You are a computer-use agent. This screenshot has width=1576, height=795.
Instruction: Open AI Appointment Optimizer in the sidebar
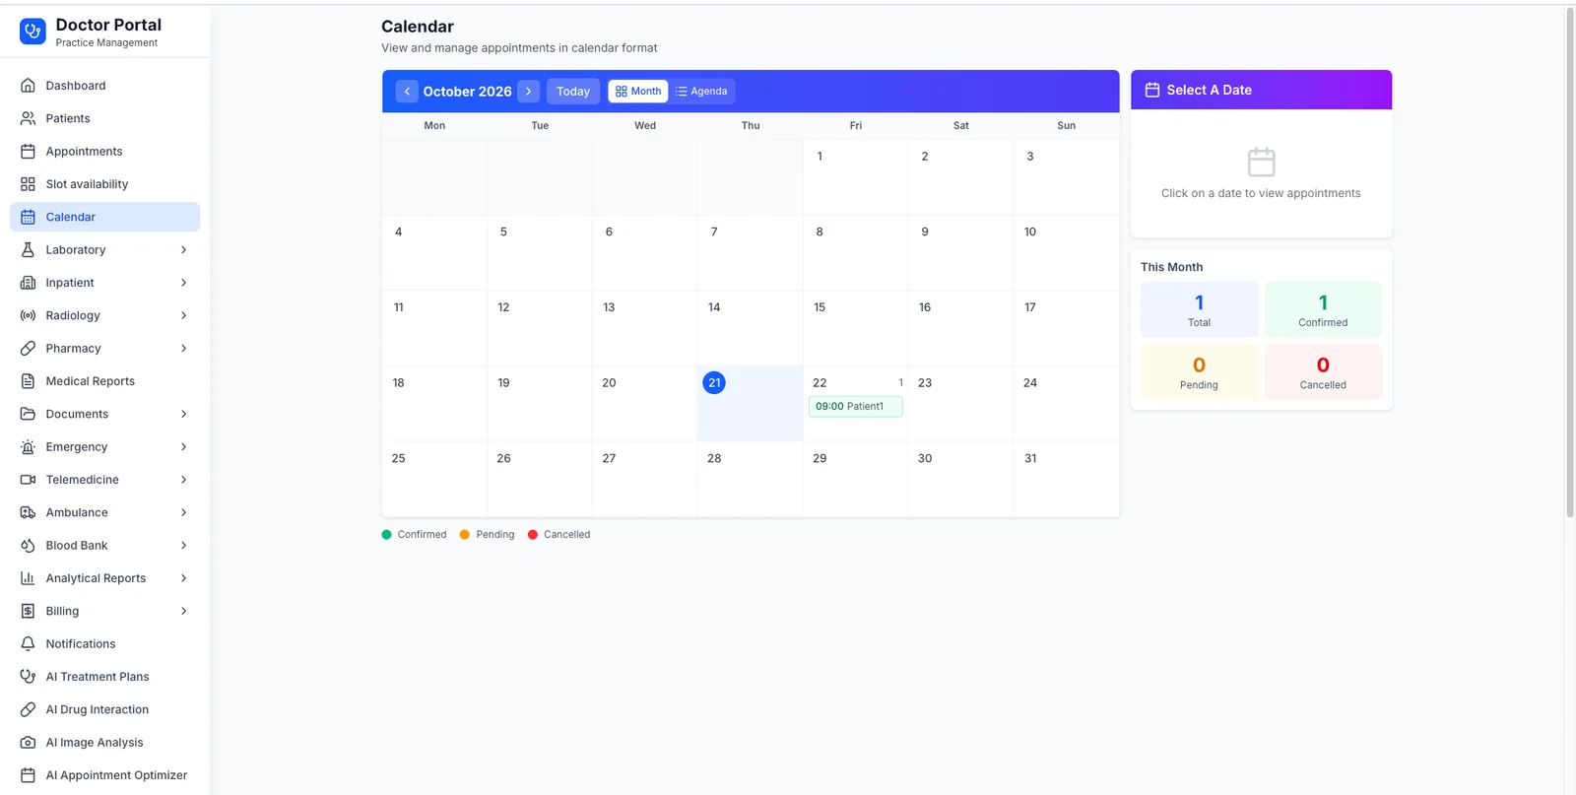click(104, 775)
